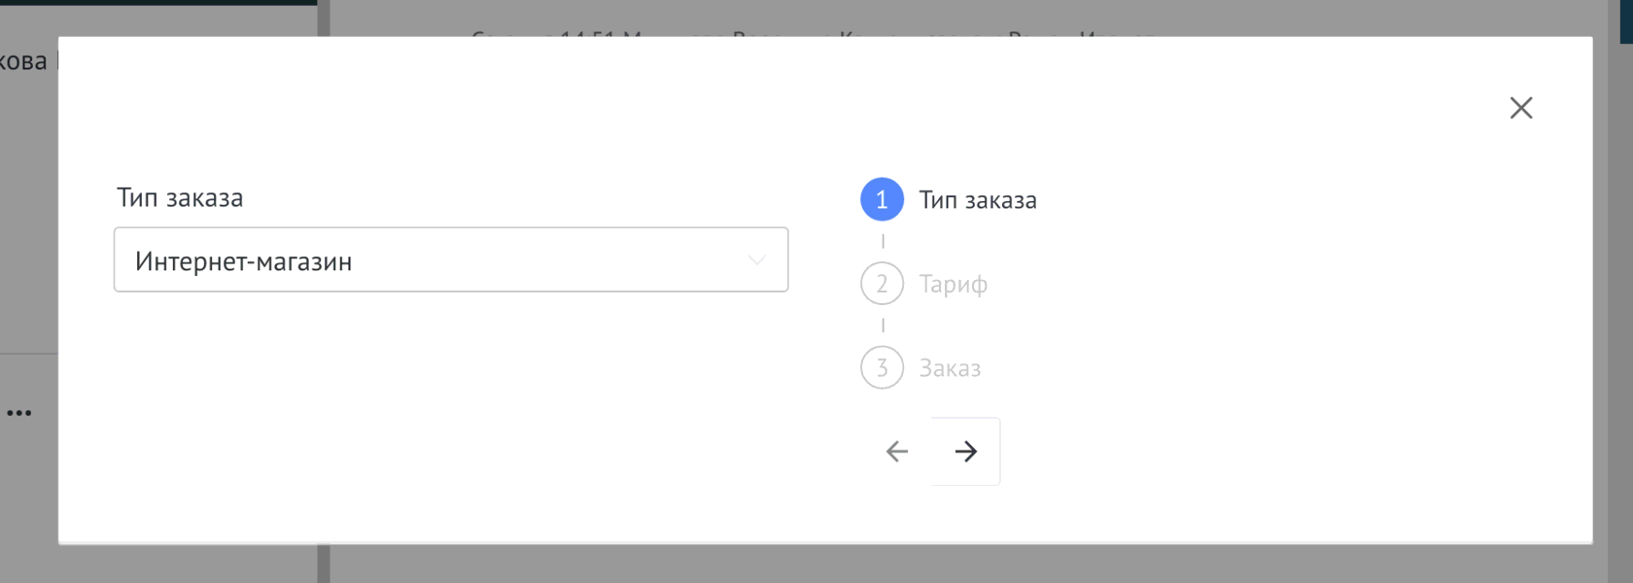Click the connector line between steps 2 and 3

tap(883, 326)
